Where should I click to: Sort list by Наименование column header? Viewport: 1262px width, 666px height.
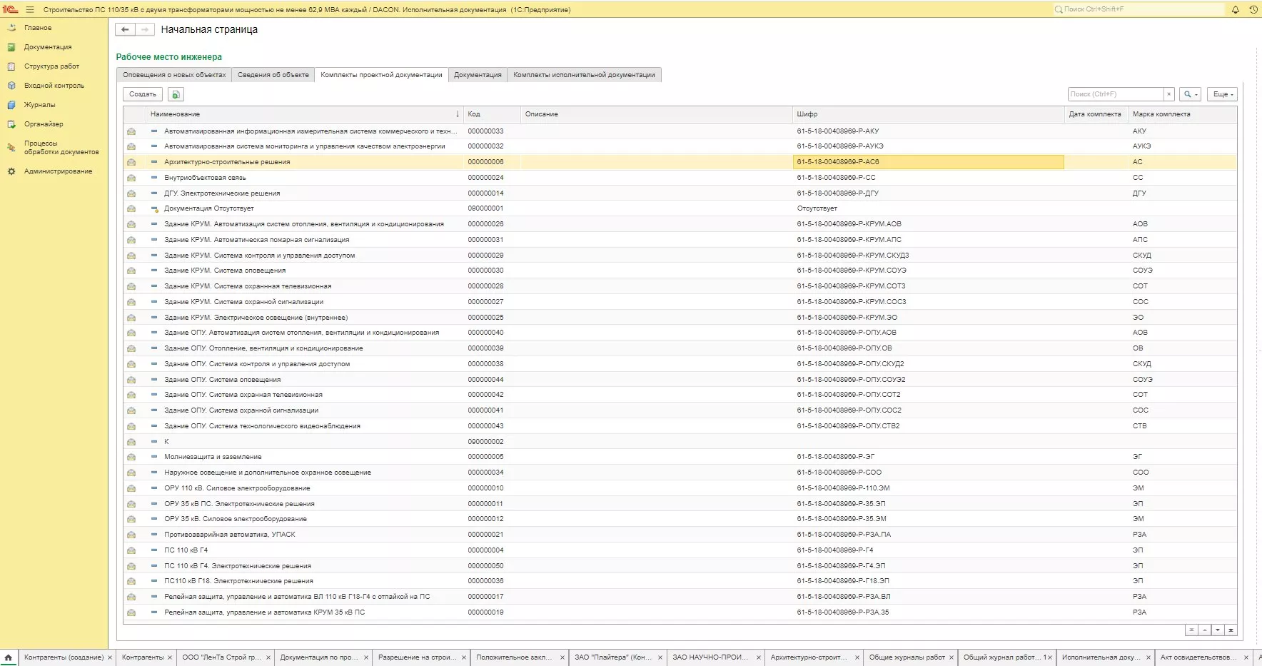(175, 114)
